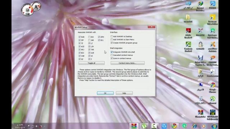Select the scissors desktop shortcut
The width and height of the screenshot is (230, 129).
click(x=201, y=32)
